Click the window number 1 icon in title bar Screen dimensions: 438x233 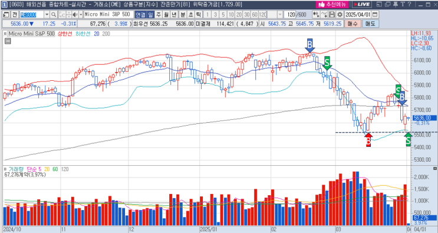pyautogui.click(x=5, y=5)
